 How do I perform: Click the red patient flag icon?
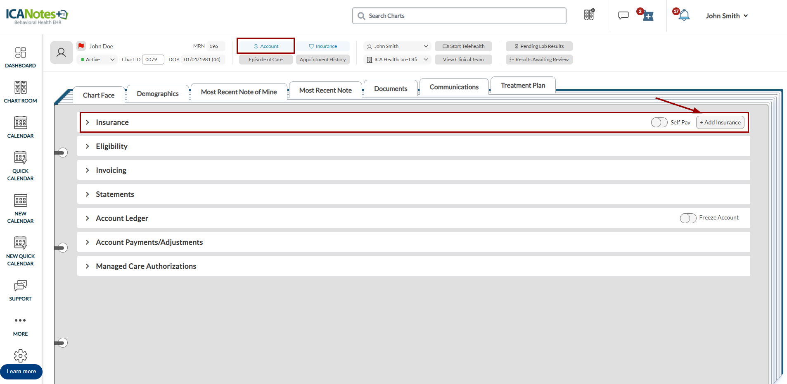[x=81, y=46]
